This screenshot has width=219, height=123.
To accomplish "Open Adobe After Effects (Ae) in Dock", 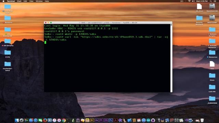I will (x=96, y=120).
